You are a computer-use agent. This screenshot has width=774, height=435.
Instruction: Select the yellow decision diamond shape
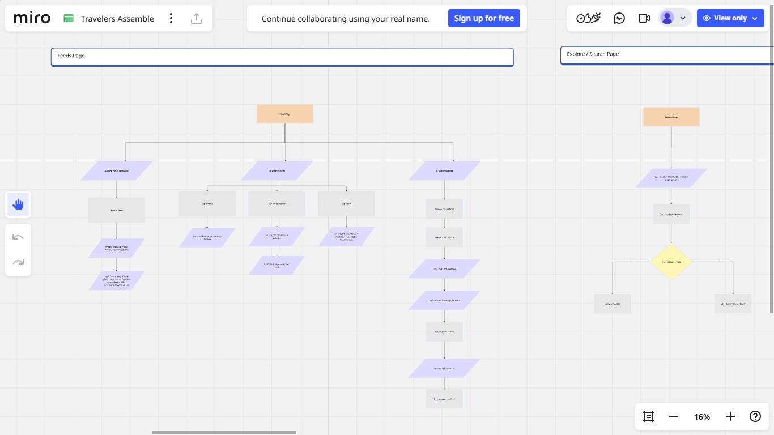[671, 262]
